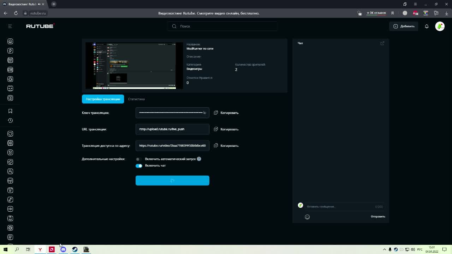Click the browser back arrow

pyautogui.click(x=6, y=13)
